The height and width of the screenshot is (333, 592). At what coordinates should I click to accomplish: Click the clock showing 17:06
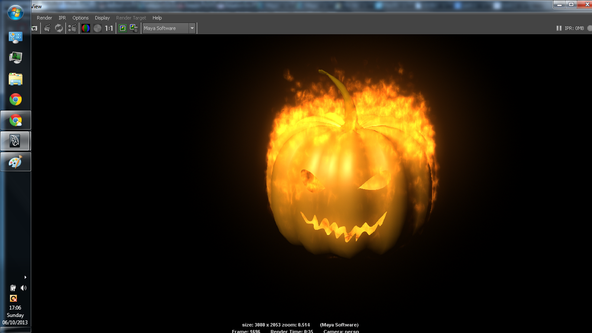tap(15, 308)
